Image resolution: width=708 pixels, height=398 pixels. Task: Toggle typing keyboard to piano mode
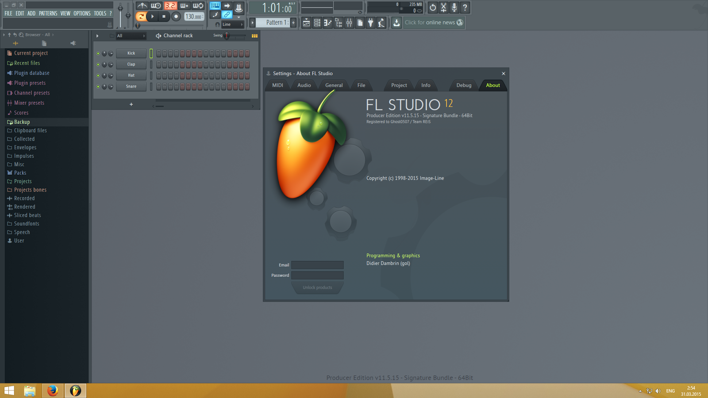[215, 6]
